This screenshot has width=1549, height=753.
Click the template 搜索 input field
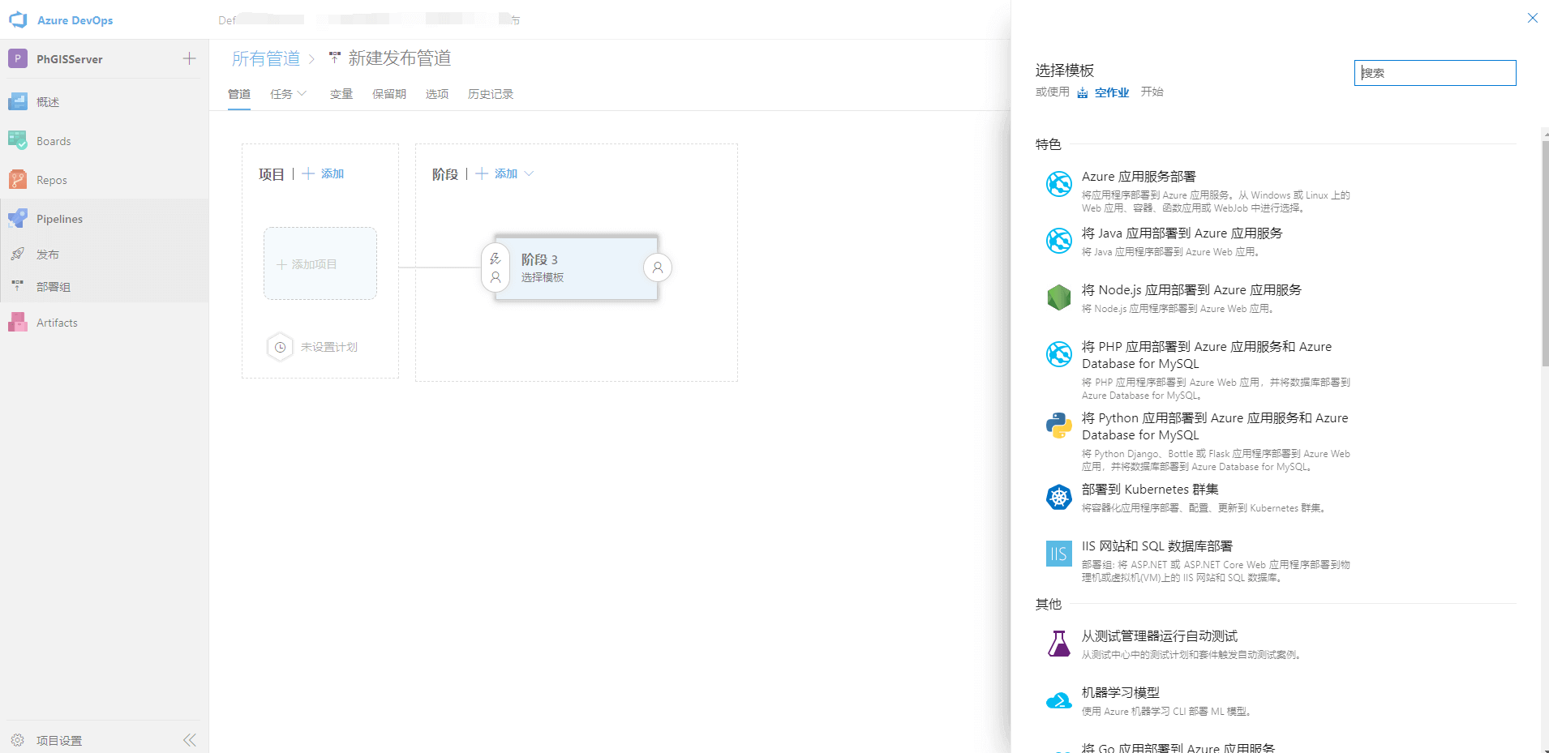click(x=1435, y=73)
